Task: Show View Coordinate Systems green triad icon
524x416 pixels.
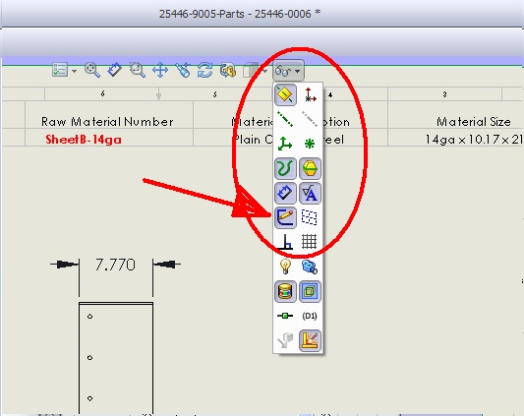Action: coord(285,144)
